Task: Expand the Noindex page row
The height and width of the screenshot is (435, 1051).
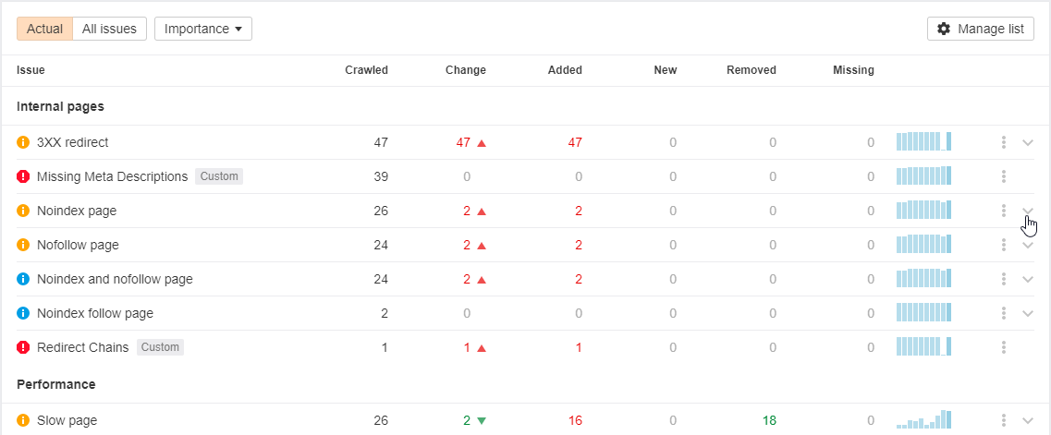Action: [1028, 211]
